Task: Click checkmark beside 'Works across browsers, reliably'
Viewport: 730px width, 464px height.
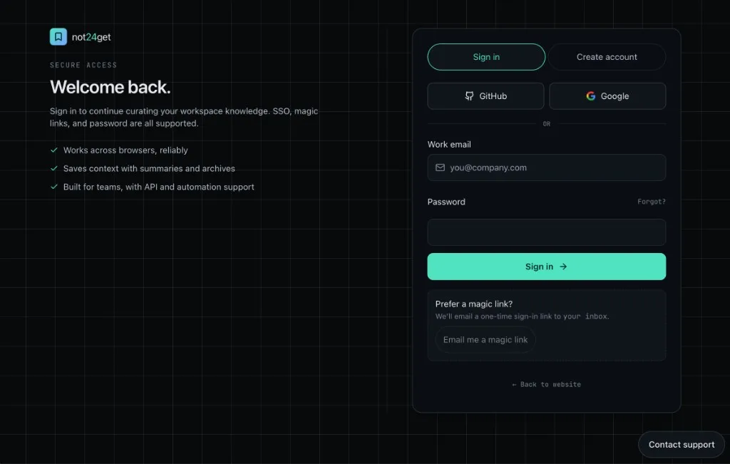Action: click(x=54, y=150)
